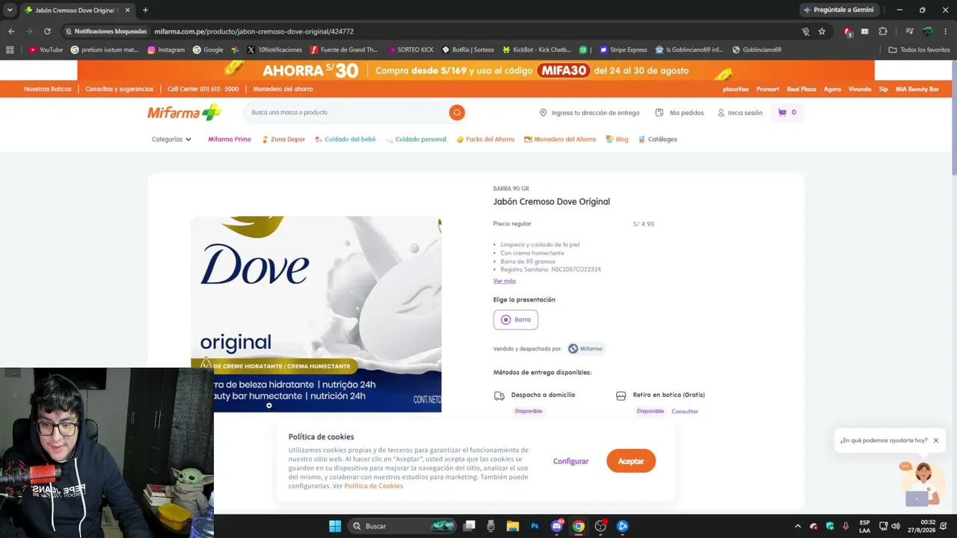Image resolution: width=957 pixels, height=538 pixels.
Task: Click the Windows taskbar search box
Action: [x=403, y=526]
